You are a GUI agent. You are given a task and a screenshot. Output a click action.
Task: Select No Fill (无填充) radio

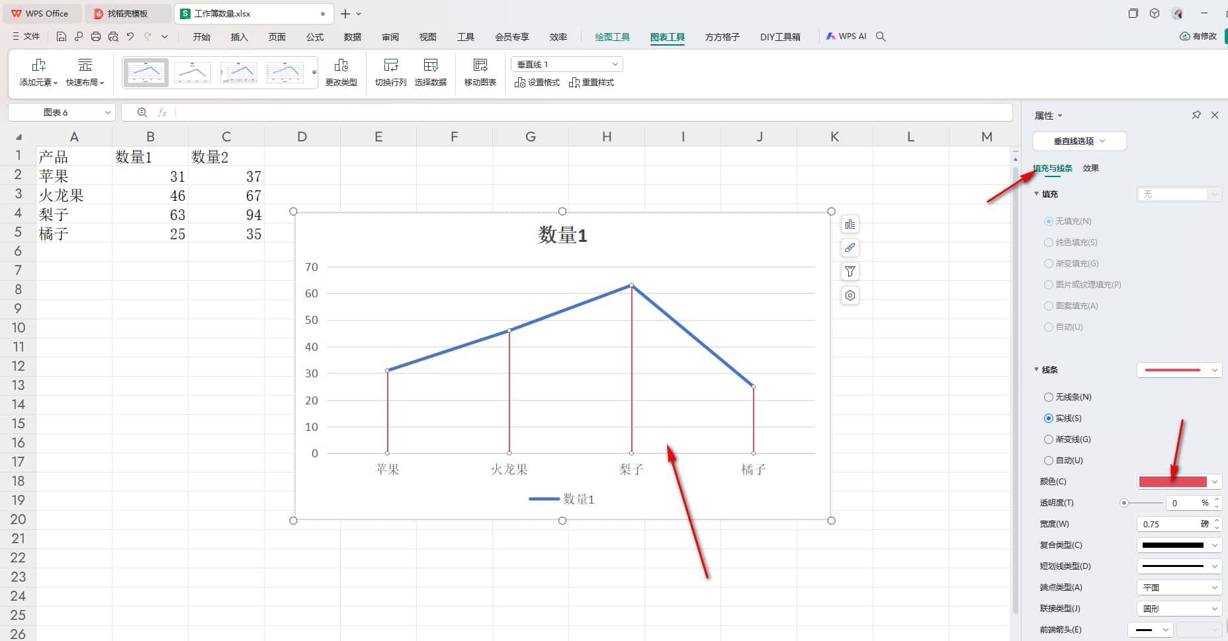point(1048,221)
